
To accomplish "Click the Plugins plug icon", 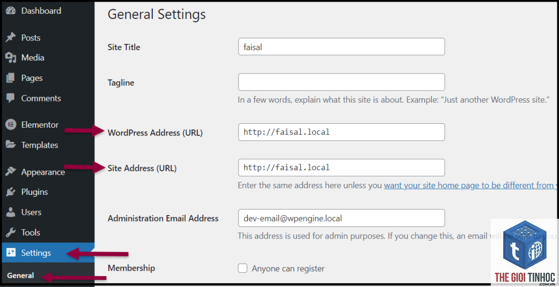I will coord(11,192).
